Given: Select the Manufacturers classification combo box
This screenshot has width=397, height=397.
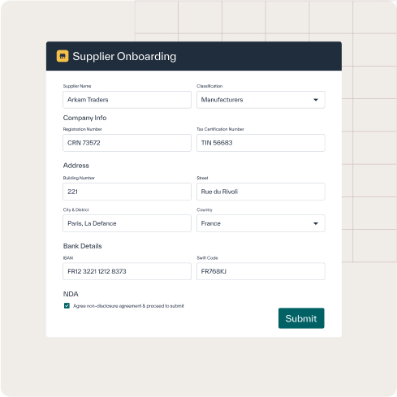Looking at the screenshot, I should click(x=261, y=100).
